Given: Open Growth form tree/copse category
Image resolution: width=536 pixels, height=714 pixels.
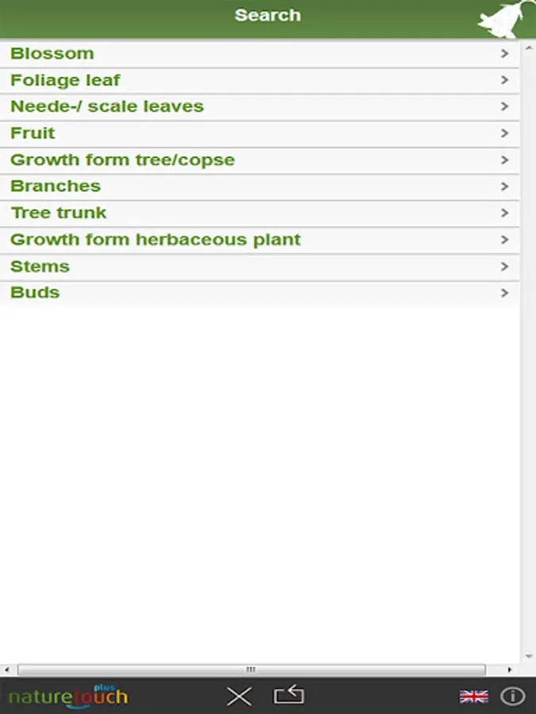Looking at the screenshot, I should (x=122, y=159).
